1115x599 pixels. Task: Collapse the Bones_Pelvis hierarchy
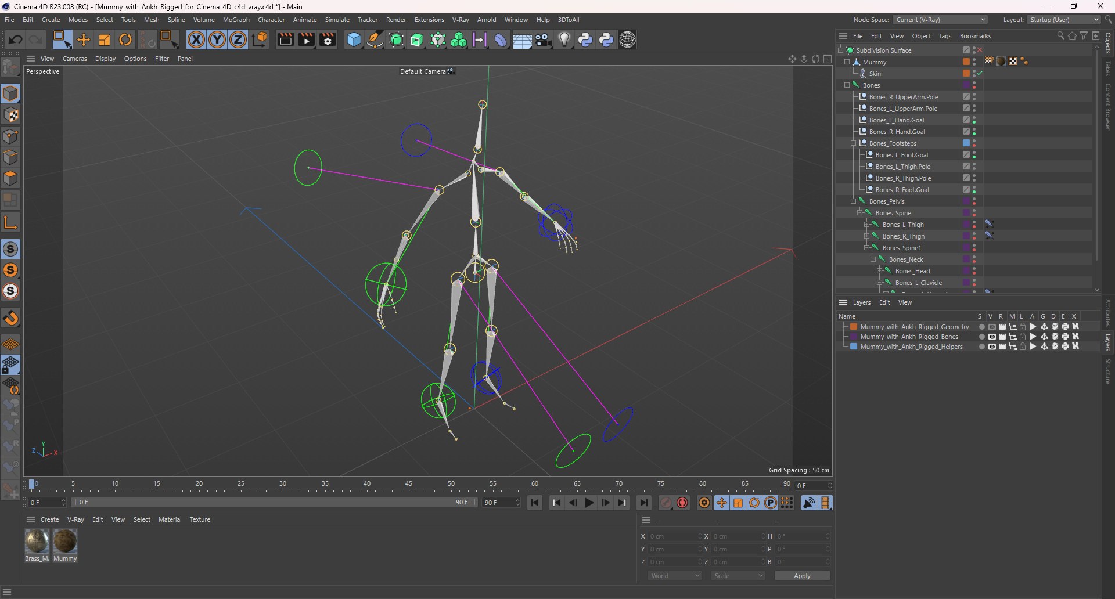point(854,201)
